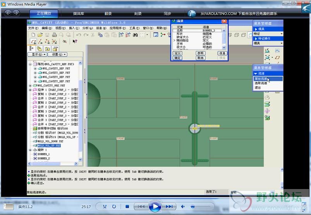
Task: Click the Print icon in Pro/ENGINEER toolbar
Action: pyautogui.click(x=54, y=35)
